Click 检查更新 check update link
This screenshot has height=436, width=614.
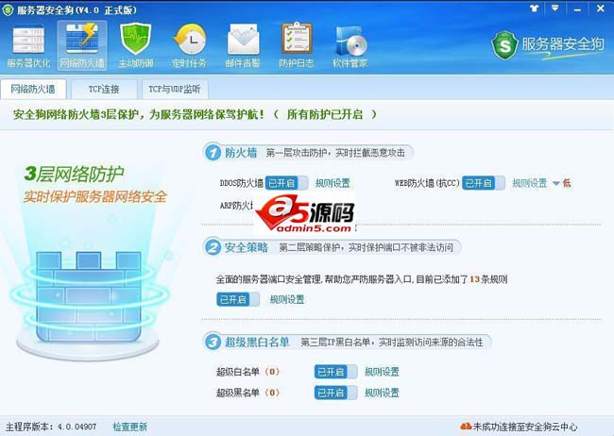[130, 427]
